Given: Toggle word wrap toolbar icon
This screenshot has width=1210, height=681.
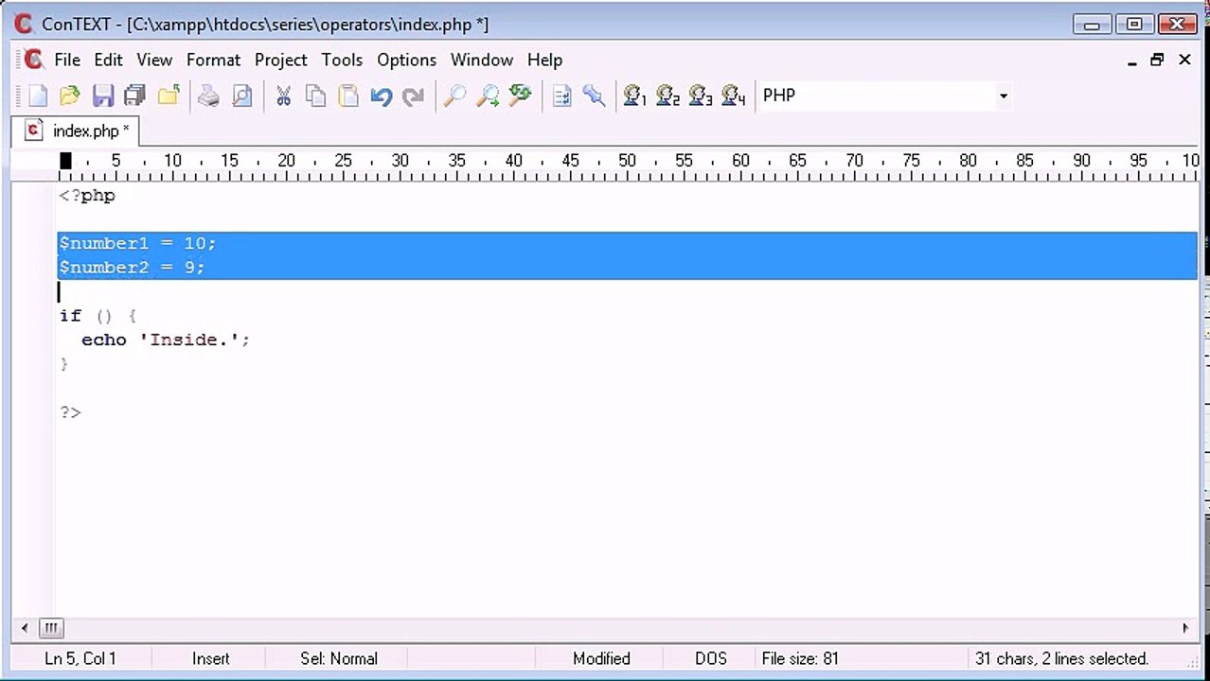Looking at the screenshot, I should [x=562, y=96].
